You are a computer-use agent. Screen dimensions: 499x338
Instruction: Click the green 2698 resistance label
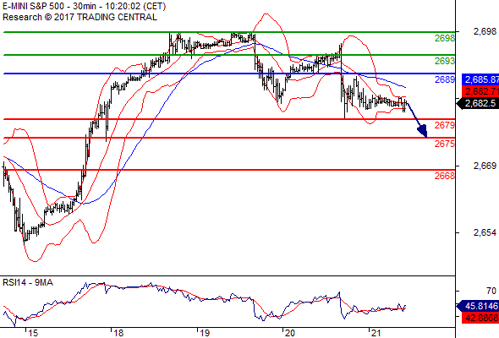coord(445,39)
